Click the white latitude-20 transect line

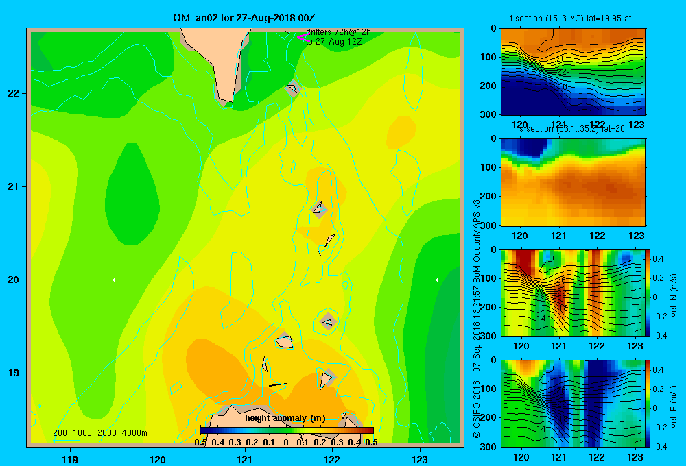tap(276, 280)
